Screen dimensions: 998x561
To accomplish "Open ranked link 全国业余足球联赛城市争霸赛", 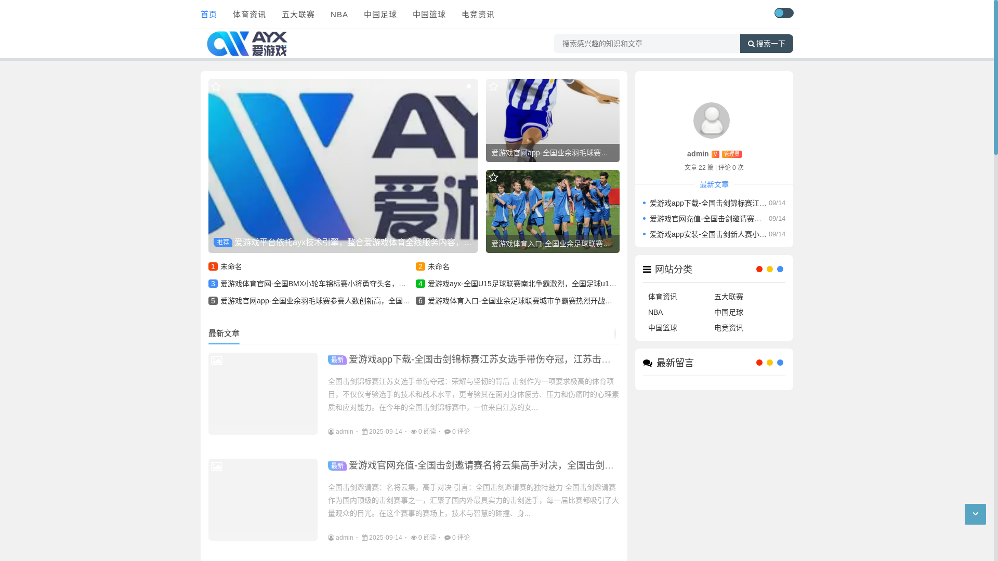I will (521, 301).
